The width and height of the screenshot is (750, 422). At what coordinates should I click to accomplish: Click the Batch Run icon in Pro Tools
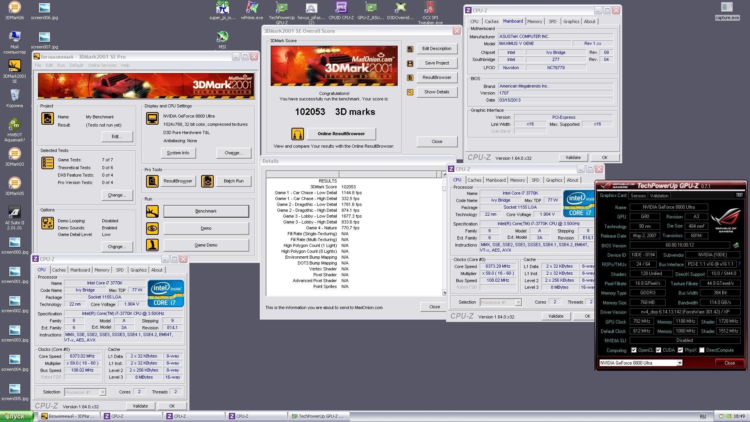207,181
